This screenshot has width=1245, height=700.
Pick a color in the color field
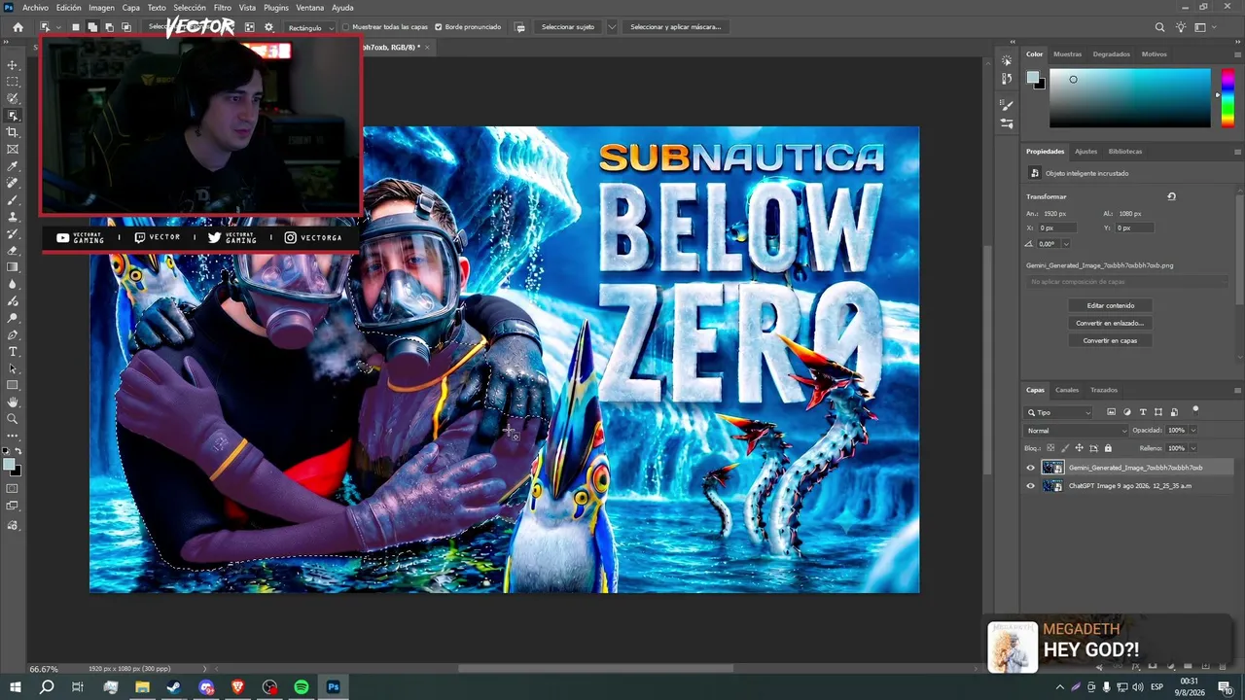point(1130,97)
